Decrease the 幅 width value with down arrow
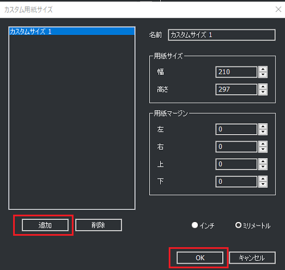The height and width of the screenshot is (270, 285). pos(263,75)
